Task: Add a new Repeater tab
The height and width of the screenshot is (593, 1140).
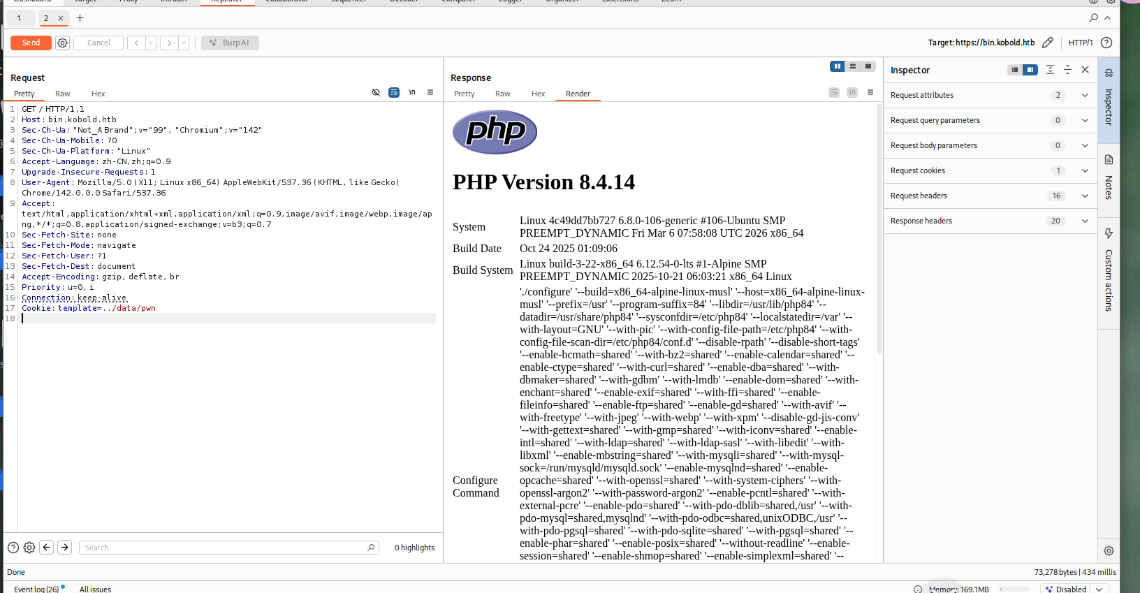Action: [x=80, y=18]
